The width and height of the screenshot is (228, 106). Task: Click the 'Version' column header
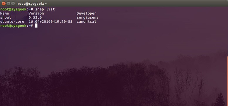[x=36, y=13]
